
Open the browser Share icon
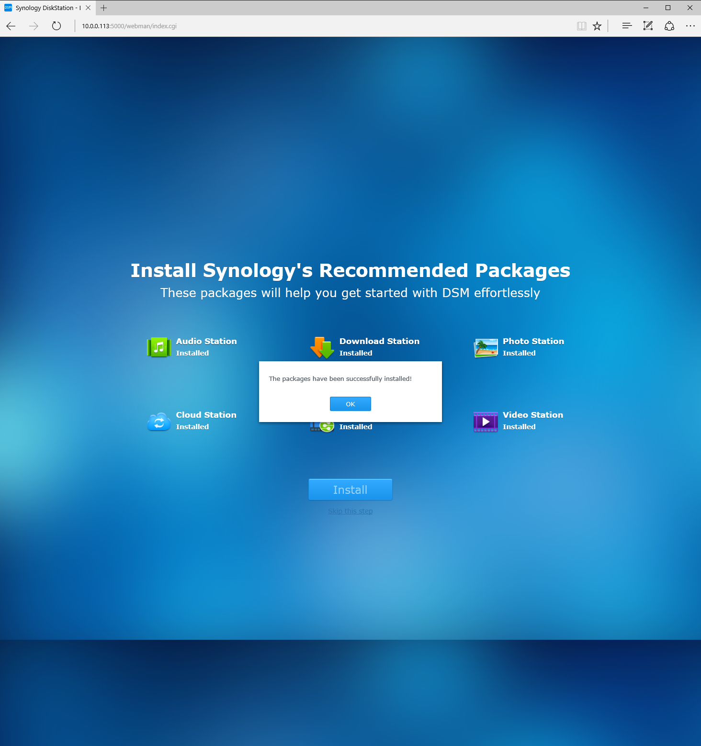point(669,26)
